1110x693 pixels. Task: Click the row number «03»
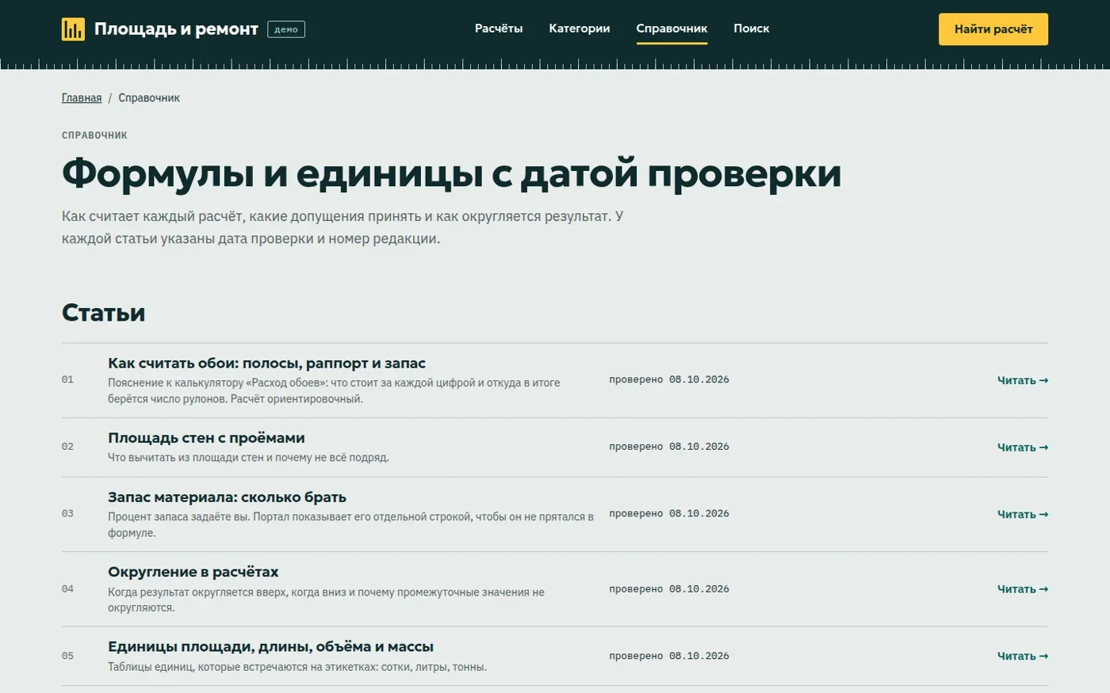coord(67,515)
